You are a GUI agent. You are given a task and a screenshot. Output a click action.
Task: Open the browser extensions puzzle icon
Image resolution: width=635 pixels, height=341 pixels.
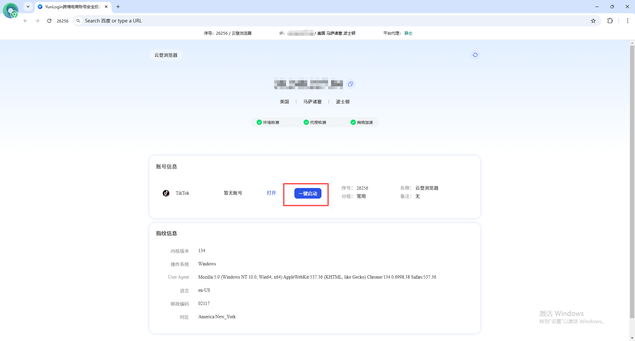(x=610, y=20)
